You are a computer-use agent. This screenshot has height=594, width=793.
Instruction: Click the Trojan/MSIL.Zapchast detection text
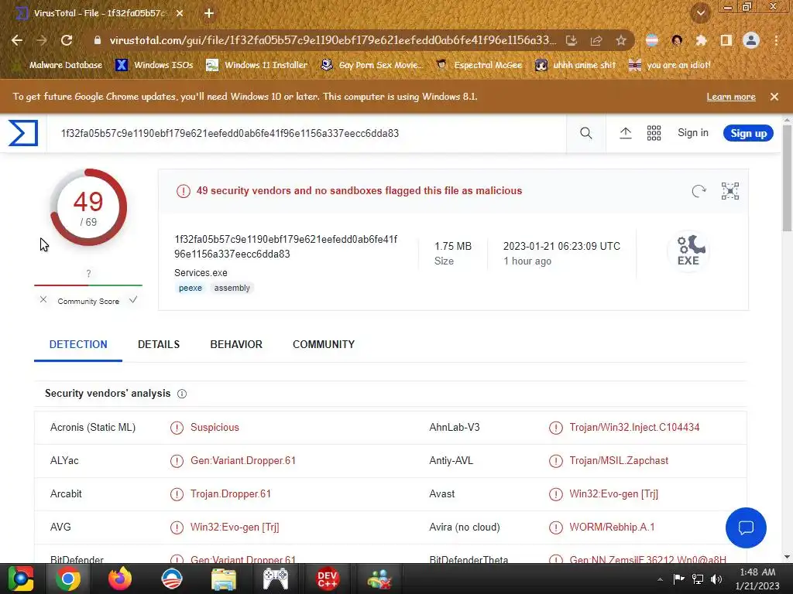pyautogui.click(x=619, y=461)
